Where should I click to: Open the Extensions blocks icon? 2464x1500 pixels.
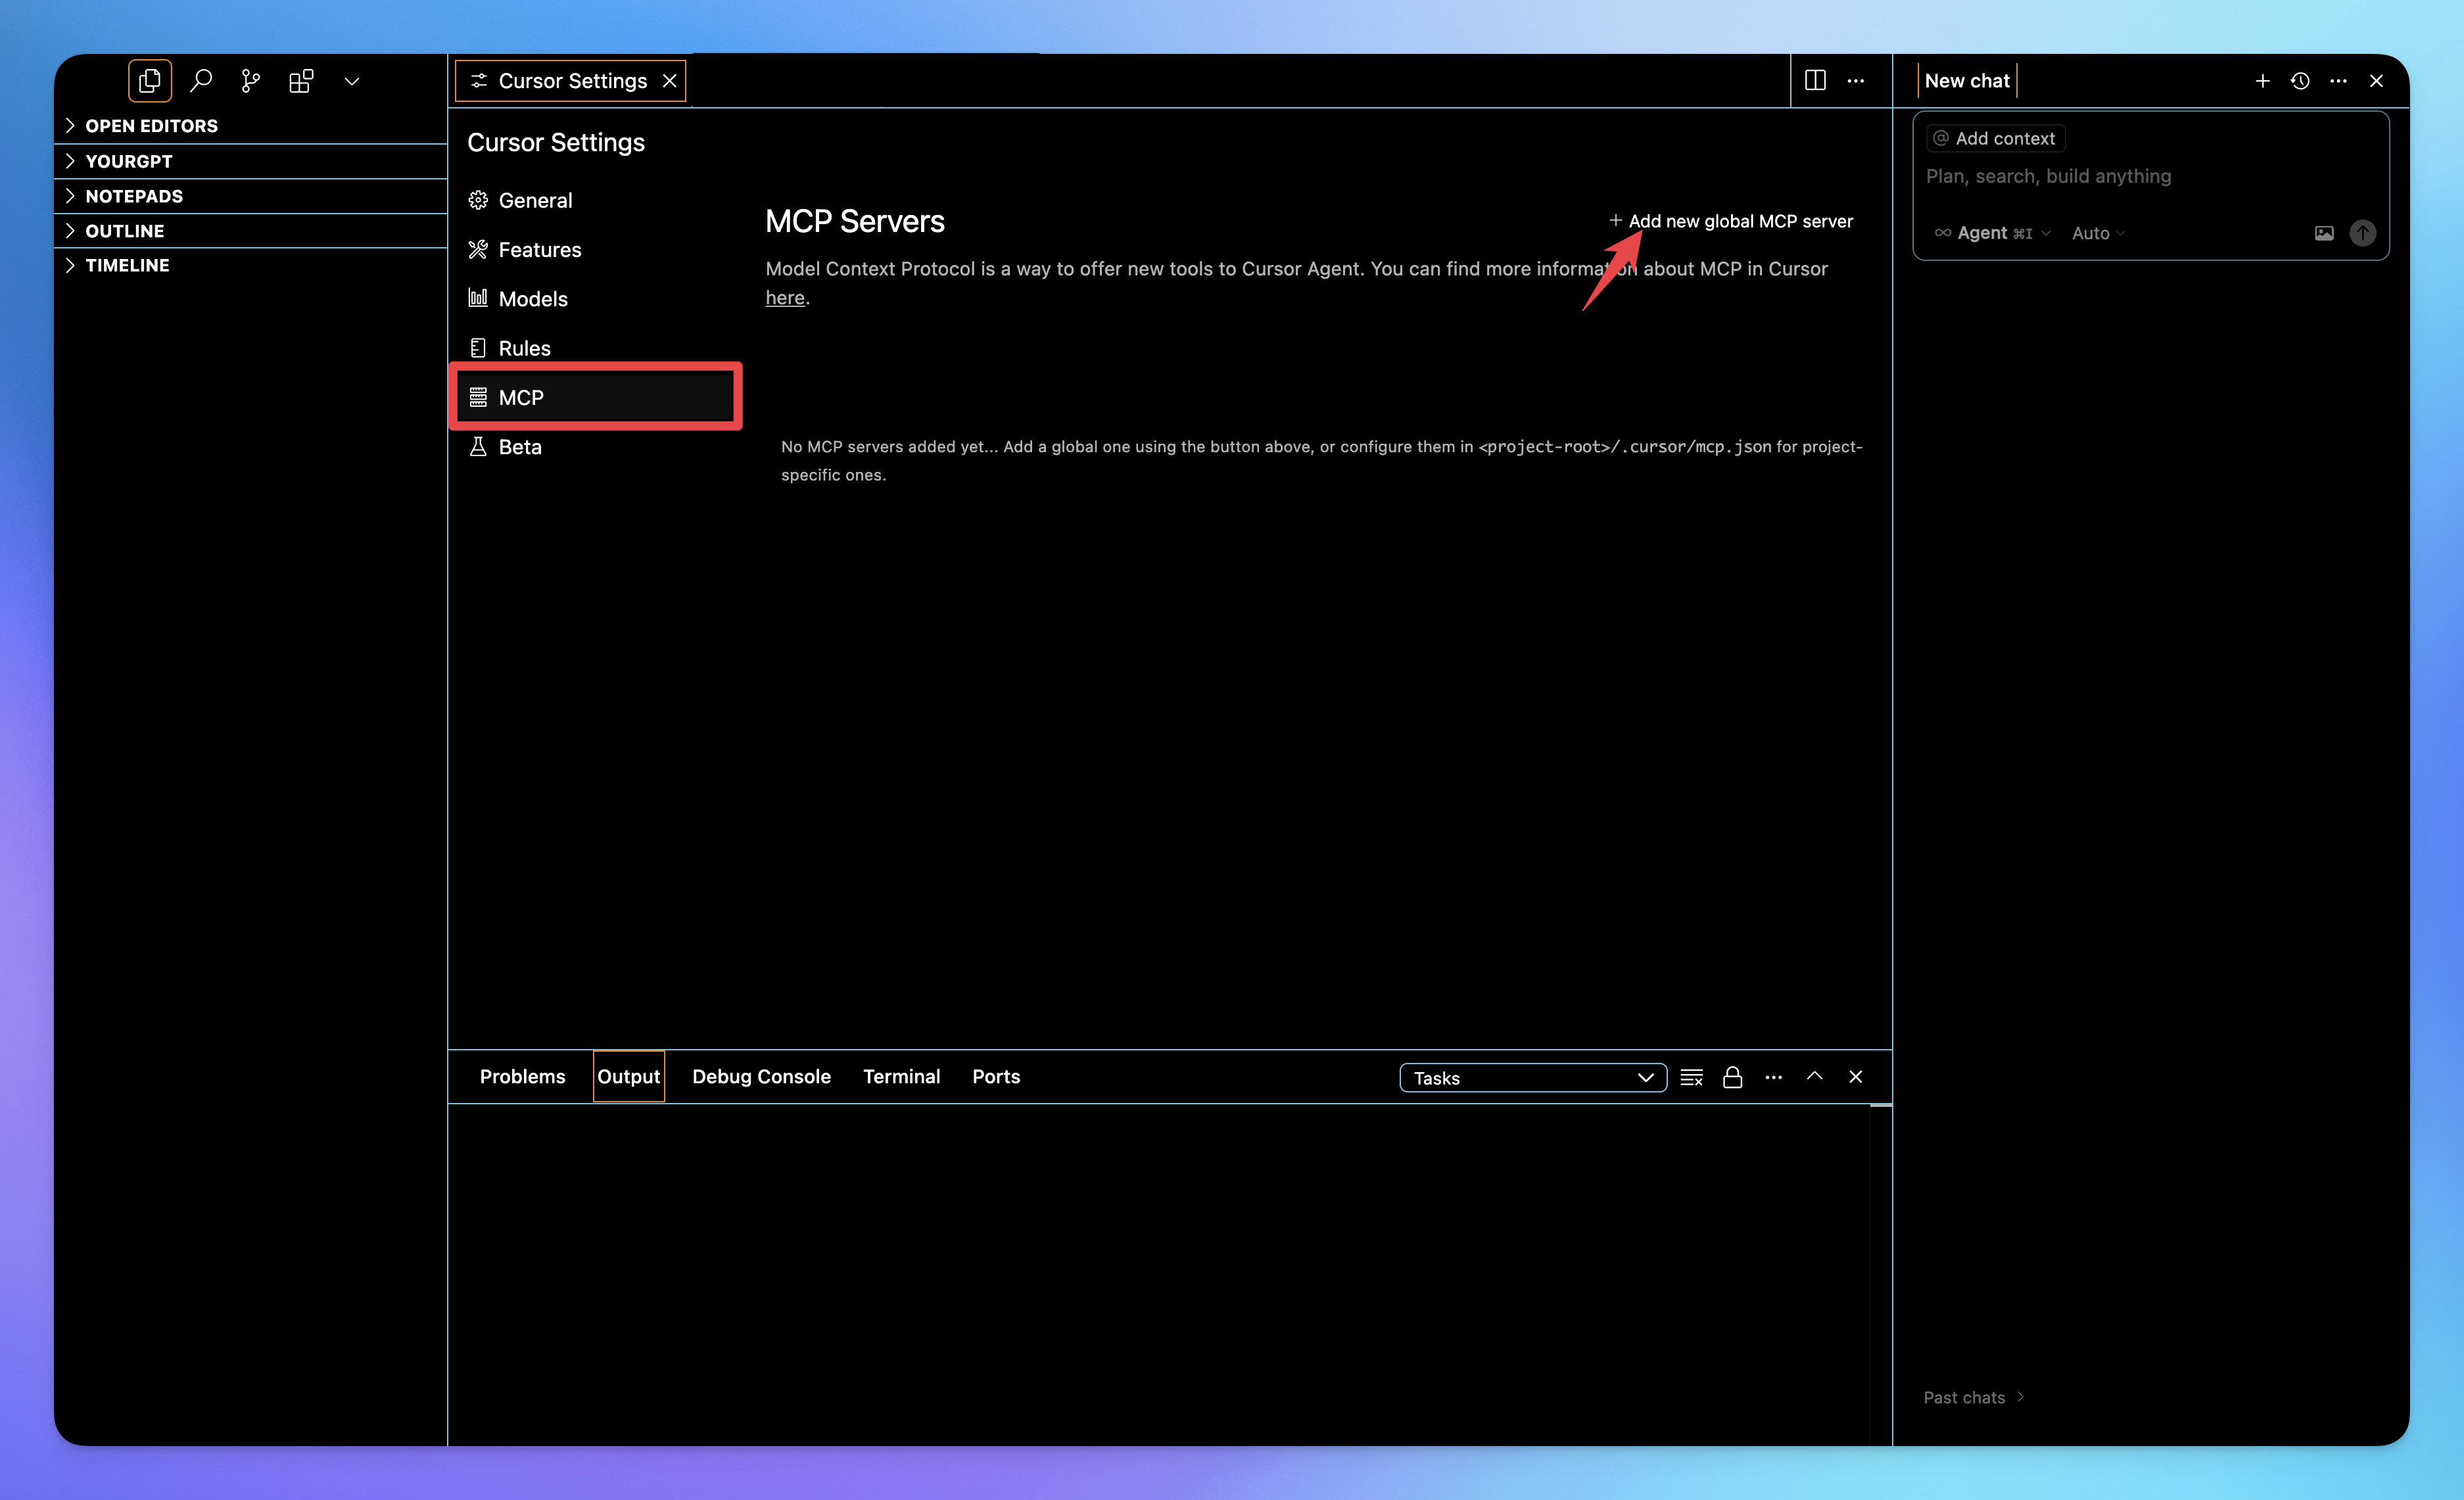pos(301,81)
